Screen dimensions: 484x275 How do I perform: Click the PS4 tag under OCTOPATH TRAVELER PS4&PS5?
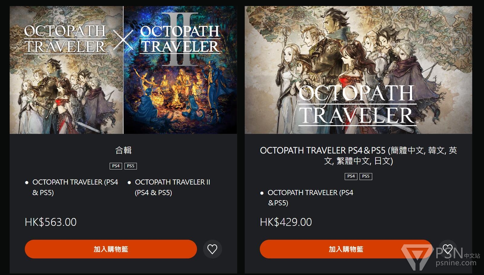pyautogui.click(x=351, y=176)
